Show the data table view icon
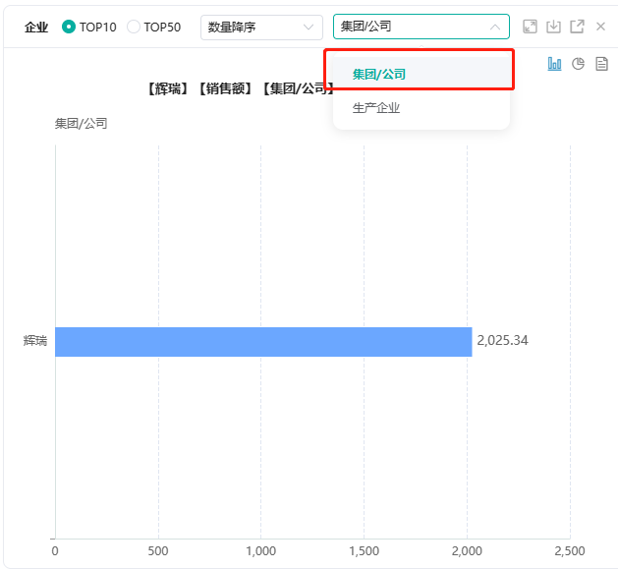 coord(601,64)
